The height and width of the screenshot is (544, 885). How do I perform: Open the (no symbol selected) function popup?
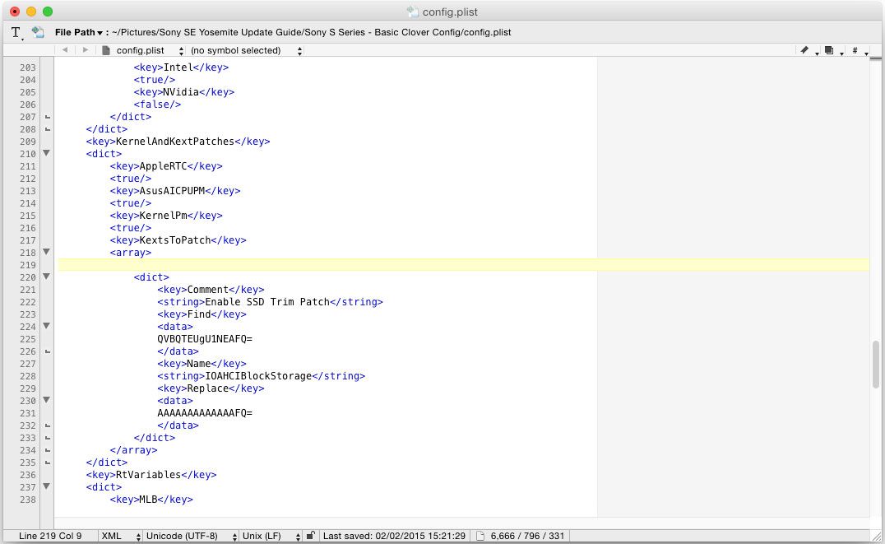pyautogui.click(x=239, y=49)
